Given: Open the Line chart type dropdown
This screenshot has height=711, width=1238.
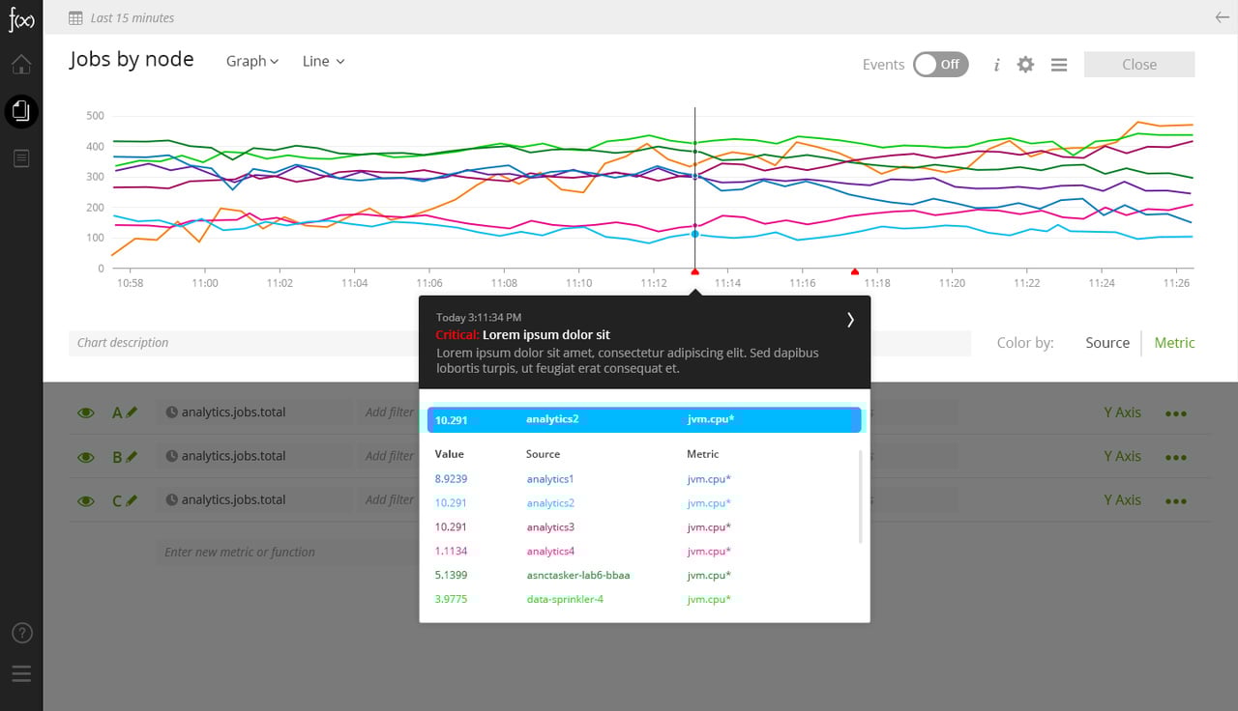Looking at the screenshot, I should [322, 61].
